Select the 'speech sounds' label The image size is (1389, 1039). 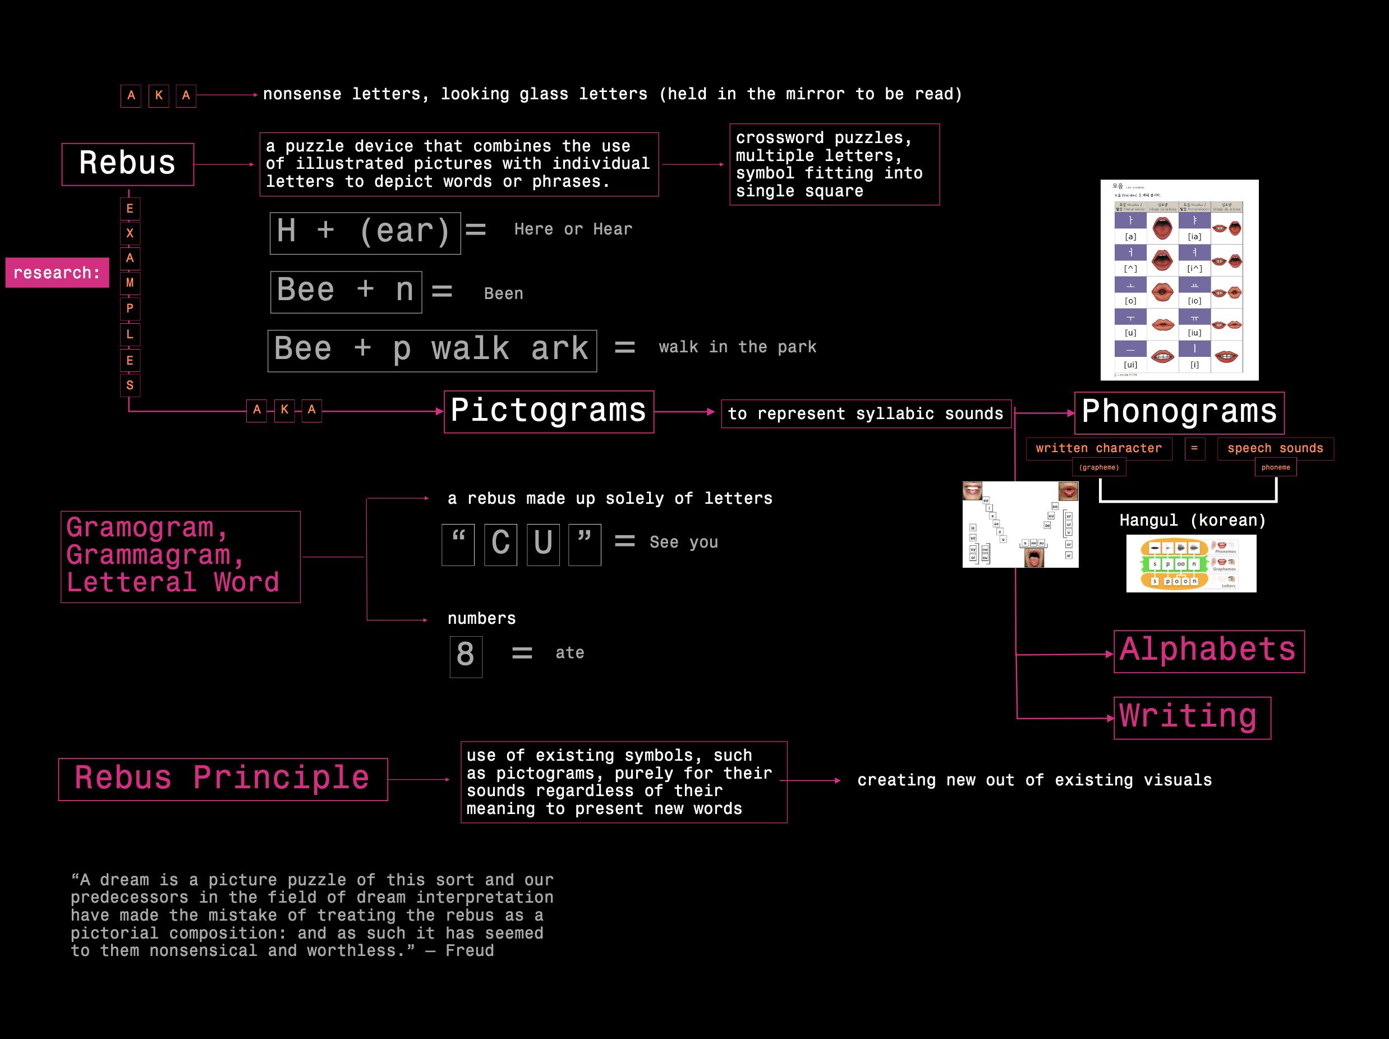coord(1275,449)
